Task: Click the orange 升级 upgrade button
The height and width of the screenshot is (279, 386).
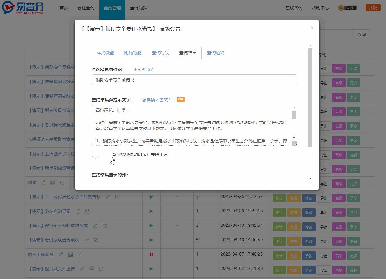Action: 372,7
